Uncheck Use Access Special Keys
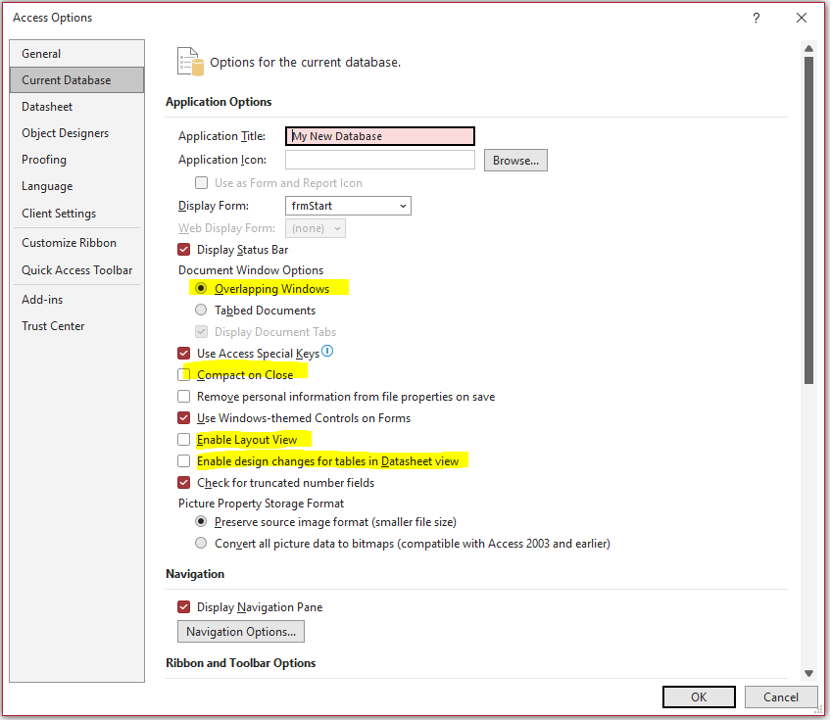 point(183,354)
